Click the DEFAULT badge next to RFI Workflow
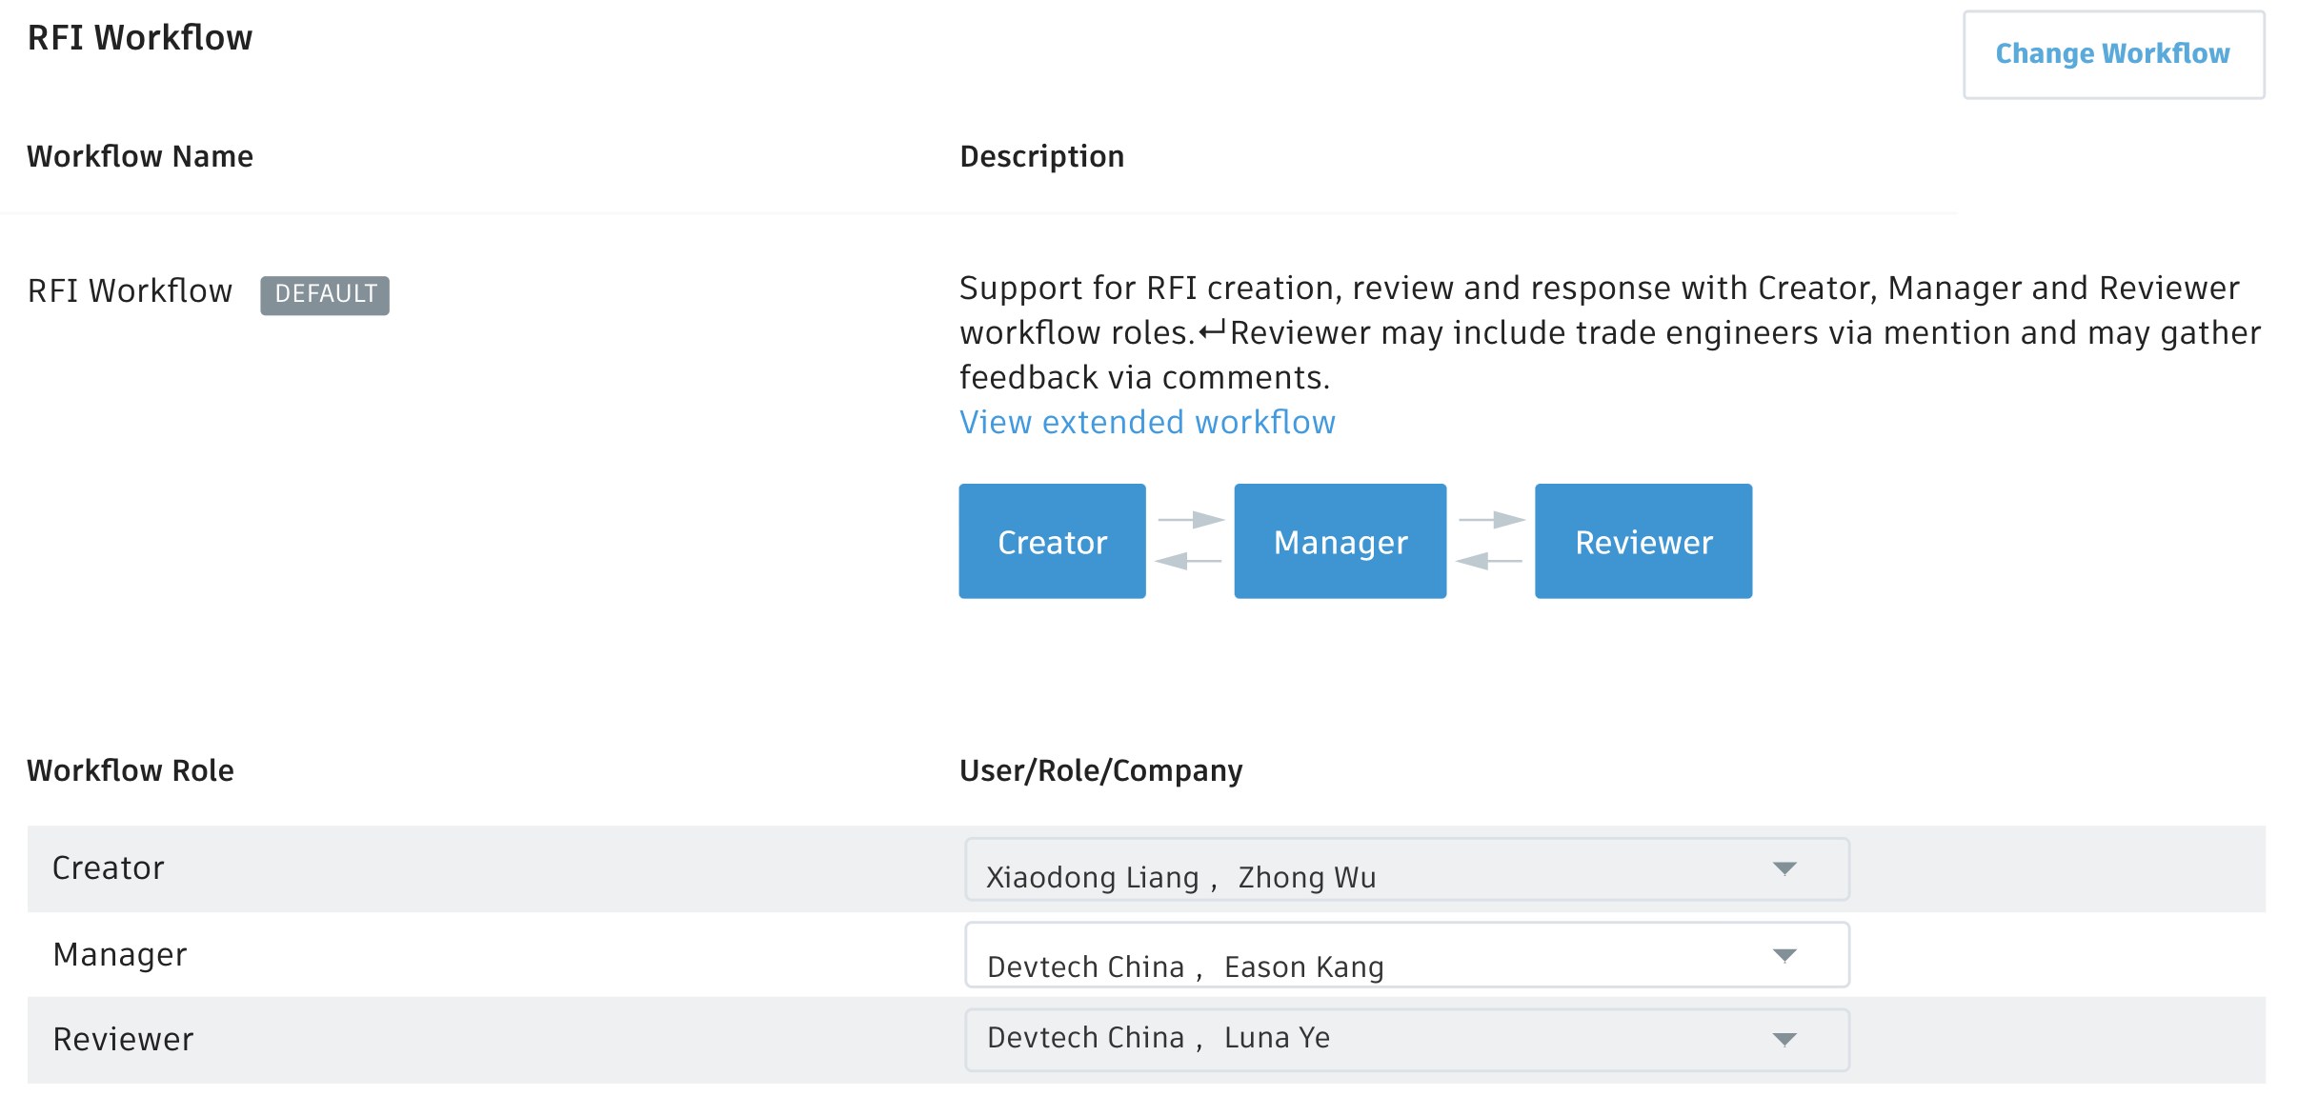2298x1116 pixels. point(325,294)
